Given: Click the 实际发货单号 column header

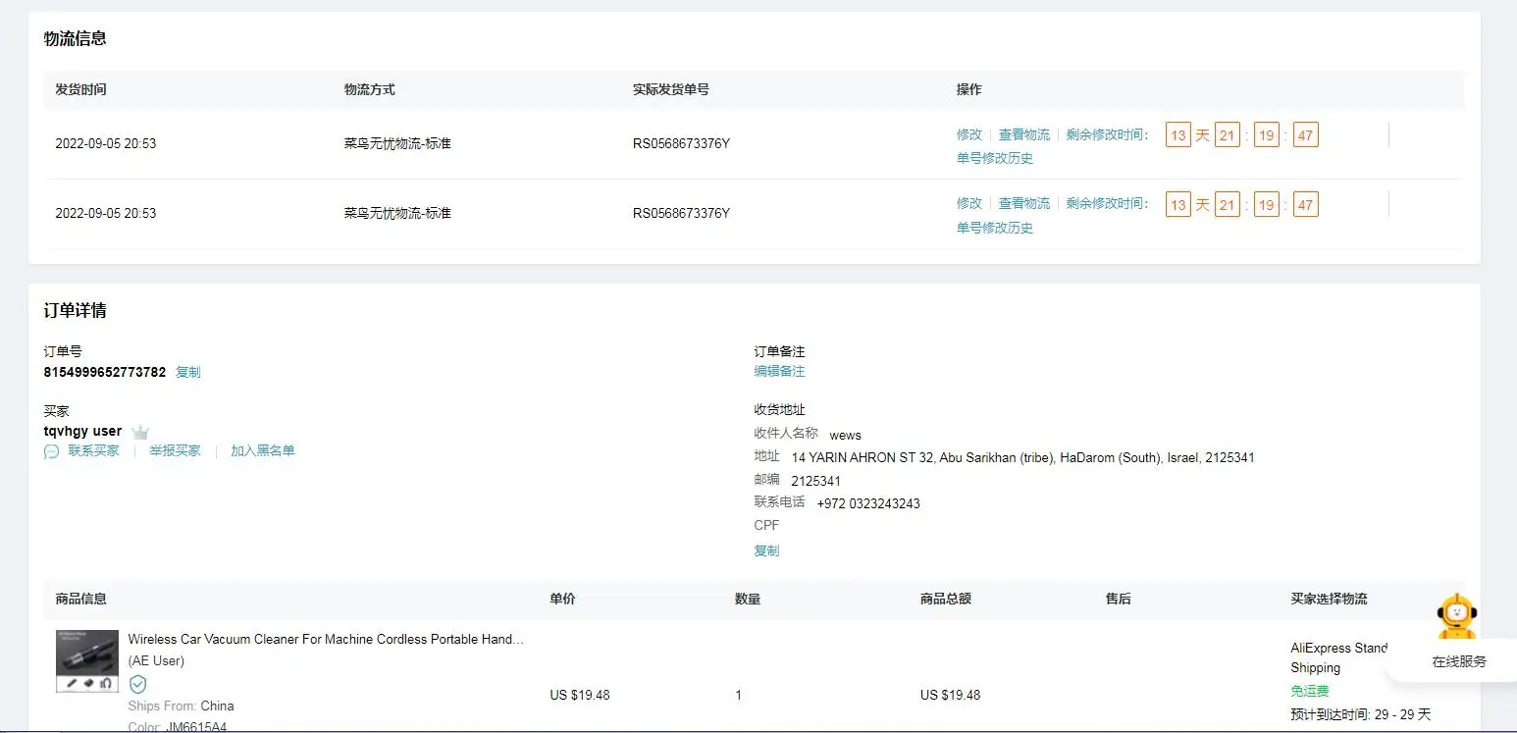Looking at the screenshot, I should point(671,89).
